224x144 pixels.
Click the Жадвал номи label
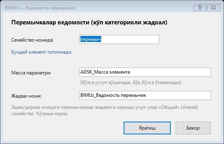click(x=26, y=96)
